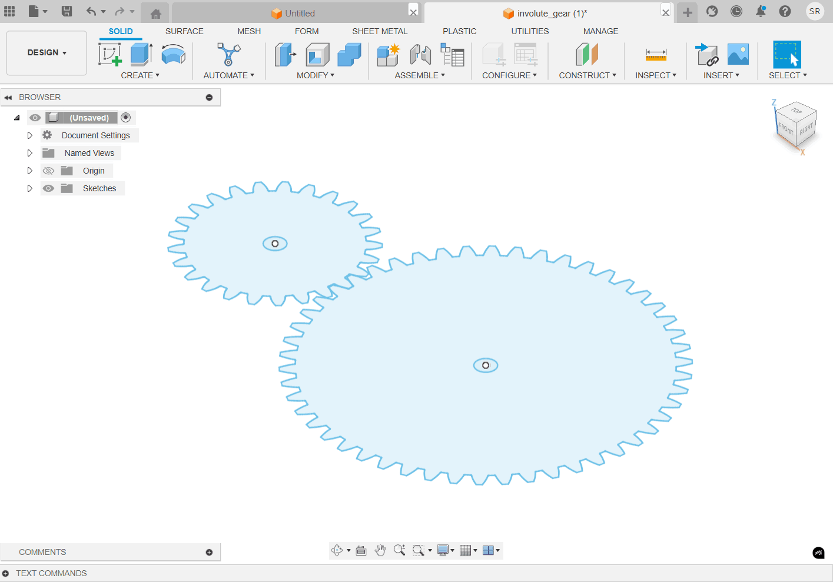The image size is (833, 582).
Task: Click the New Component icon
Action: pos(389,55)
